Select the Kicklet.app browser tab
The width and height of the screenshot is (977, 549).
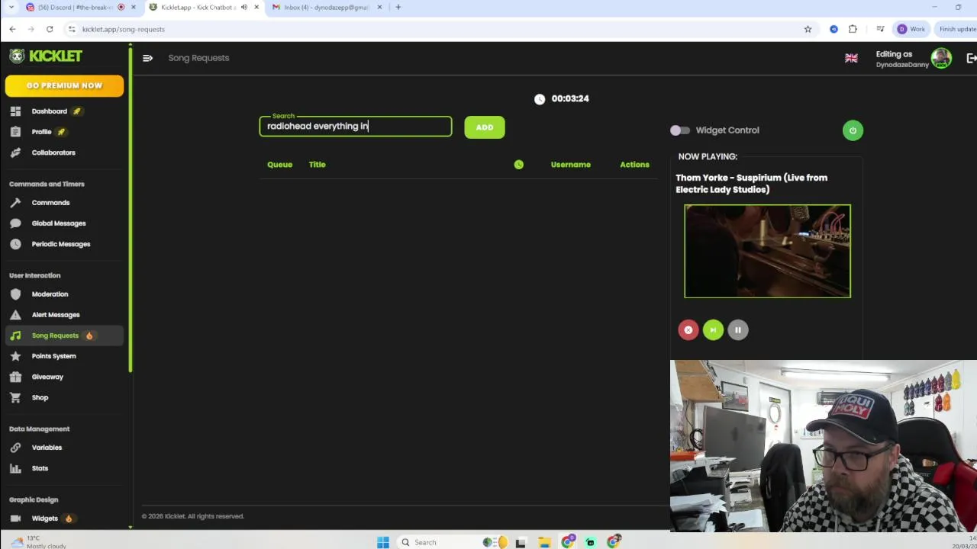tap(198, 8)
